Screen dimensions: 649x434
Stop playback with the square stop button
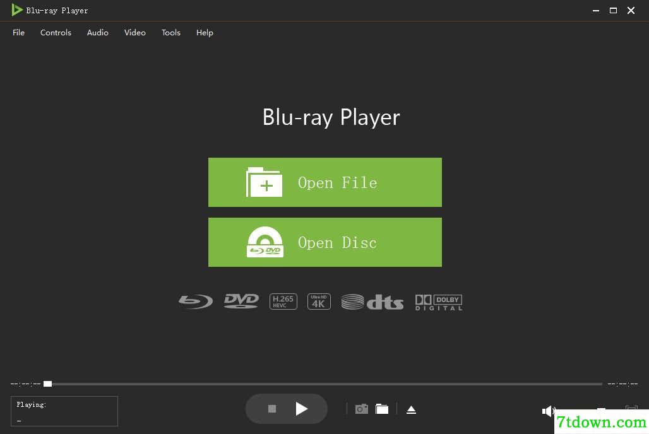[272, 409]
